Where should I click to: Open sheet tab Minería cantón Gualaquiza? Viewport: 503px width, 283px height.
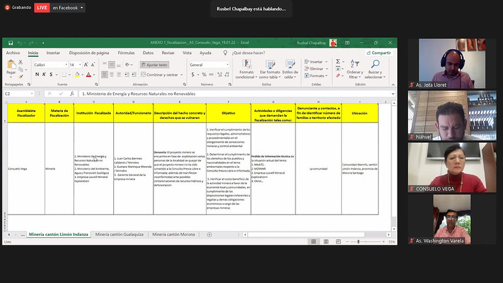point(119,235)
